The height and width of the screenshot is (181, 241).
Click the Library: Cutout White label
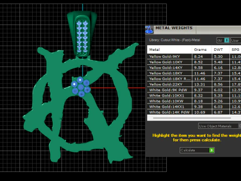coord(175,40)
